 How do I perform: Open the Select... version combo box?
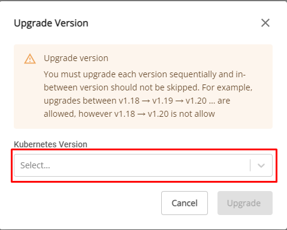[143, 165]
